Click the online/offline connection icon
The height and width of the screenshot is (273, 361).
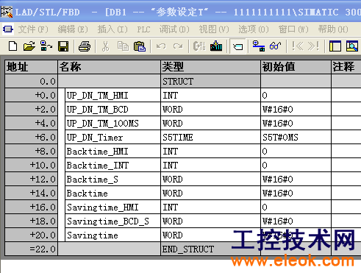tap(259, 46)
